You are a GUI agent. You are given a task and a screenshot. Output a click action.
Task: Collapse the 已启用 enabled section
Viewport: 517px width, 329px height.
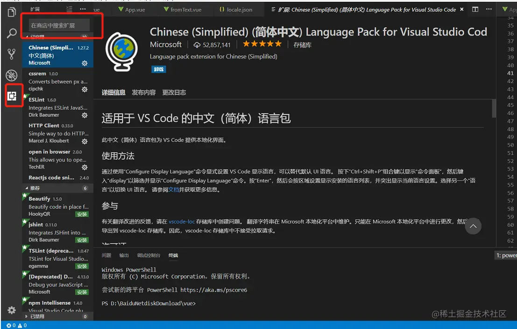58,37
